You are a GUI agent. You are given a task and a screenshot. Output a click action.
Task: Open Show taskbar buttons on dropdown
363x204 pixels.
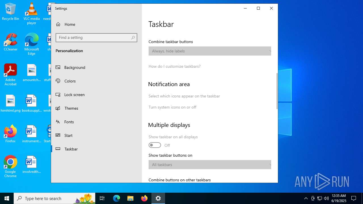pos(210,165)
